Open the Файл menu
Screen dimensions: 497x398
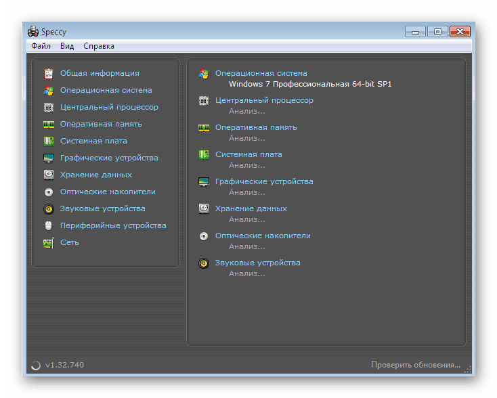coord(41,46)
